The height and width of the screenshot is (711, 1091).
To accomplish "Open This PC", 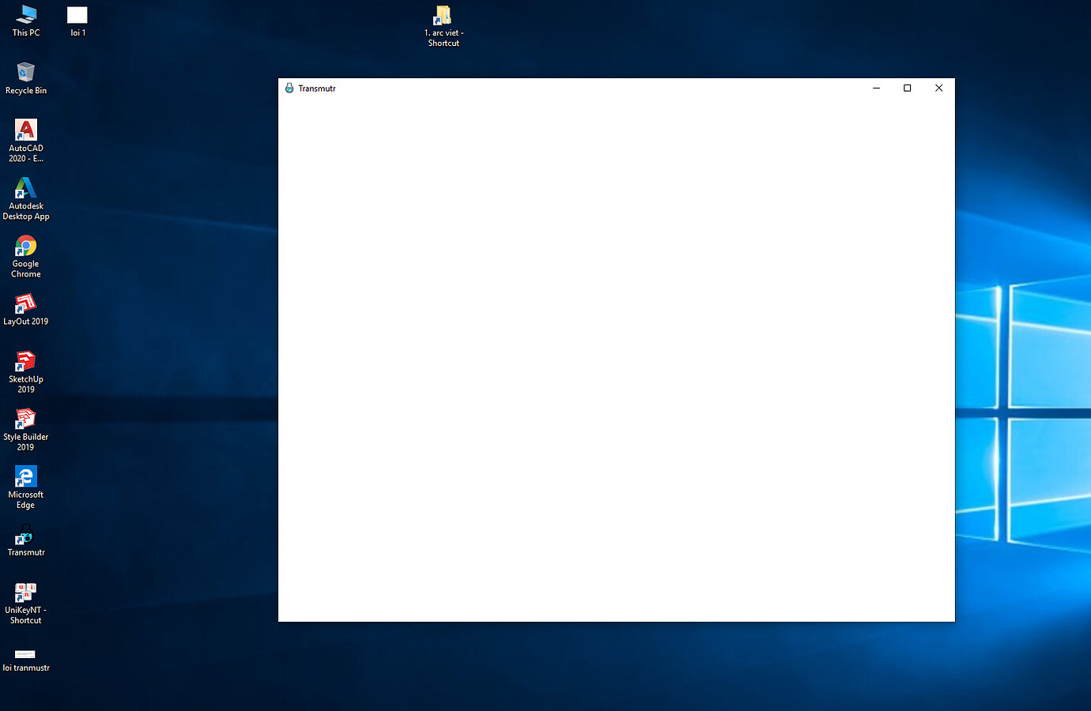I will coord(26,14).
